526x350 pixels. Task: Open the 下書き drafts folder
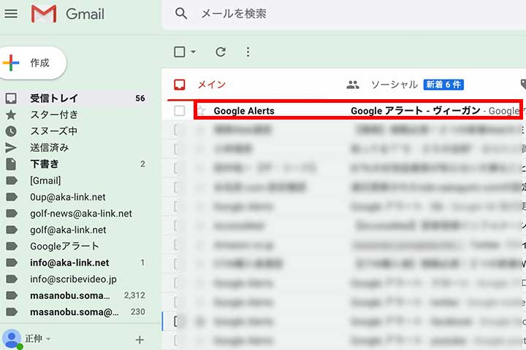click(x=45, y=164)
